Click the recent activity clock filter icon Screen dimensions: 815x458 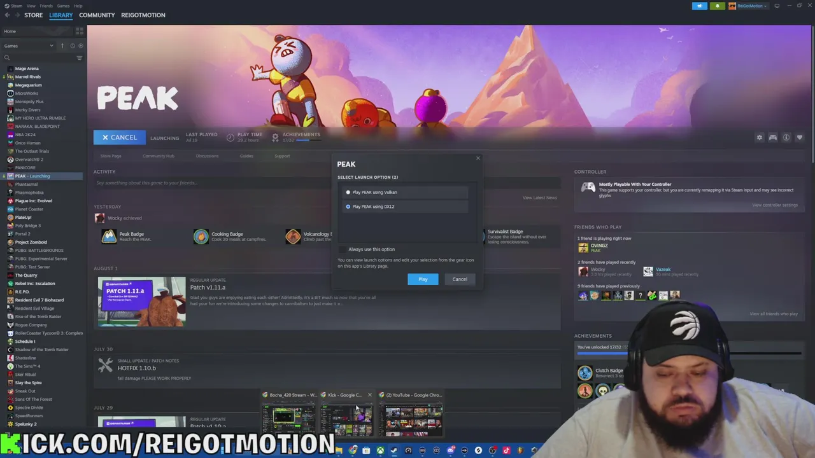[73, 46]
